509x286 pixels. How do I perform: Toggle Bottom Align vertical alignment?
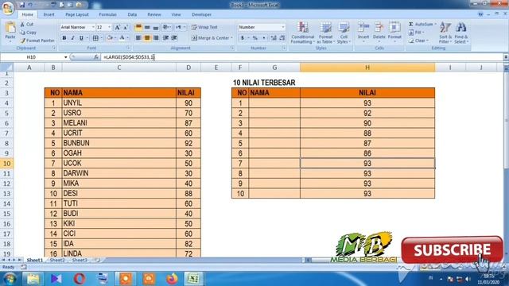pos(156,27)
